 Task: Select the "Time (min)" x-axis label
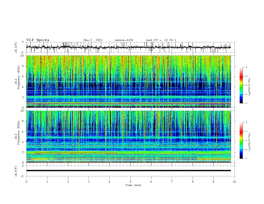coord(133,185)
